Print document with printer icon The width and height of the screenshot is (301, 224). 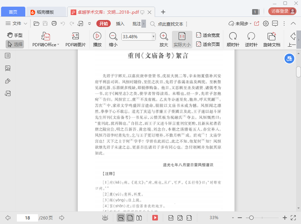tap(54, 23)
